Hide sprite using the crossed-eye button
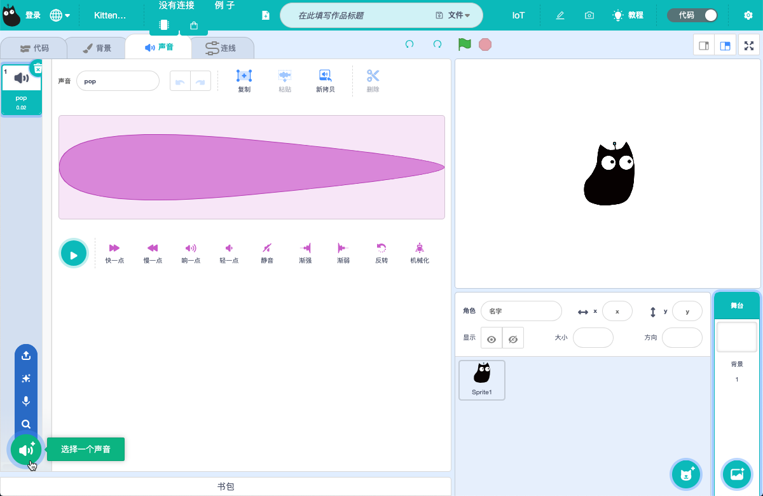Image resolution: width=763 pixels, height=496 pixels. (513, 339)
